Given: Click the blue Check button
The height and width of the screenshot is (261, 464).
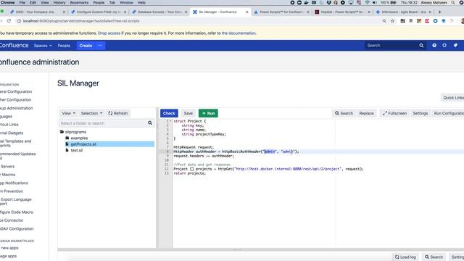Looking at the screenshot, I should 169,113.
